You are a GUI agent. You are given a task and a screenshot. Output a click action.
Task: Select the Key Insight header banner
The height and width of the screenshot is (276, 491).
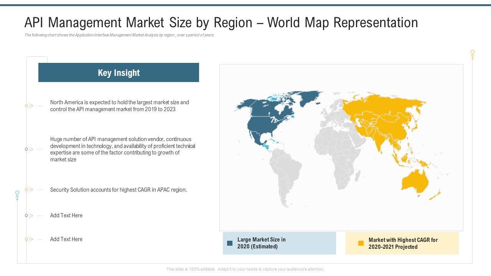pyautogui.click(x=119, y=72)
